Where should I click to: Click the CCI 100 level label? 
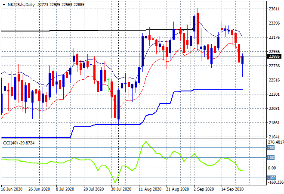(271, 157)
